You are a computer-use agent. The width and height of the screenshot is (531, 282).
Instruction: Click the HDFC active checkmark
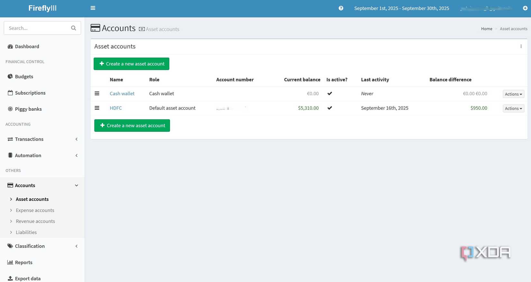[330, 108]
